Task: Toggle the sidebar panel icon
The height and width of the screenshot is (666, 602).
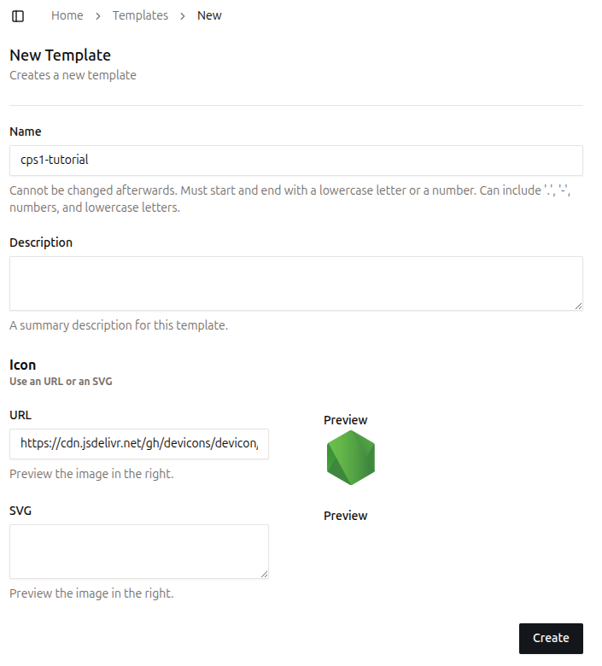Action: [18, 16]
